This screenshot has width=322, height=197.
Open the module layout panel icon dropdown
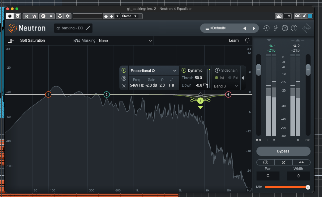11,41
